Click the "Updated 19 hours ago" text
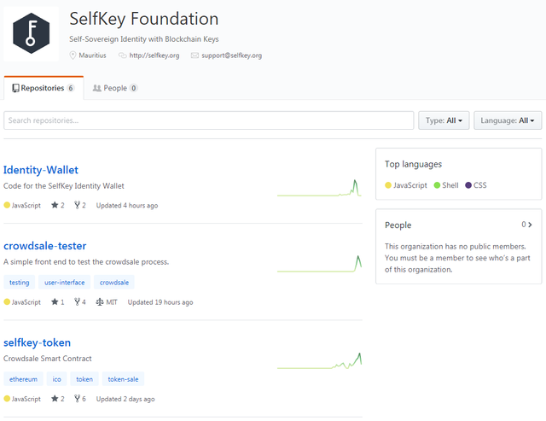 tap(160, 302)
